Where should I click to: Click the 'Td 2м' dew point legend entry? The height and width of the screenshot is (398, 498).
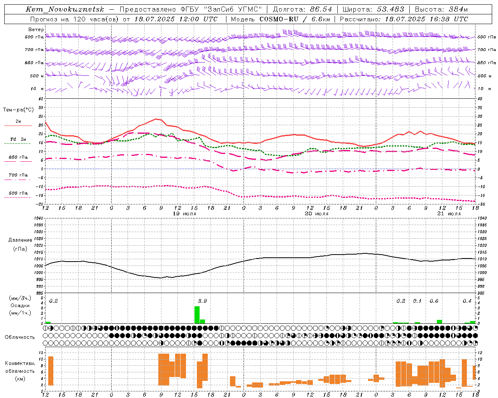coord(18,139)
